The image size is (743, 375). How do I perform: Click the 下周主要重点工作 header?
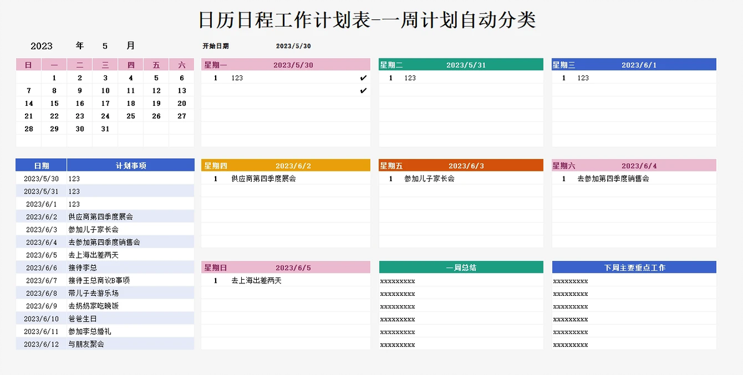click(635, 267)
